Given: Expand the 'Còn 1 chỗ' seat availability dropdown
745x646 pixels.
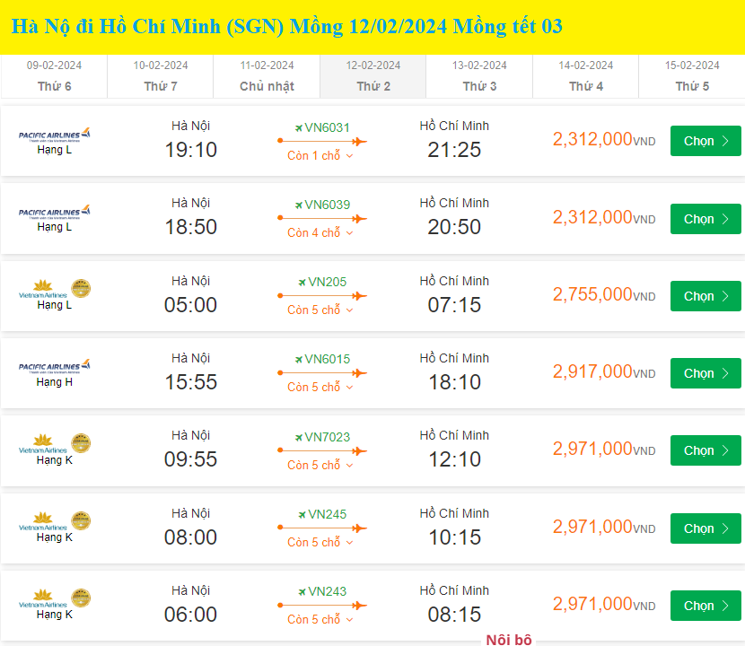Looking at the screenshot, I should coord(320,156).
